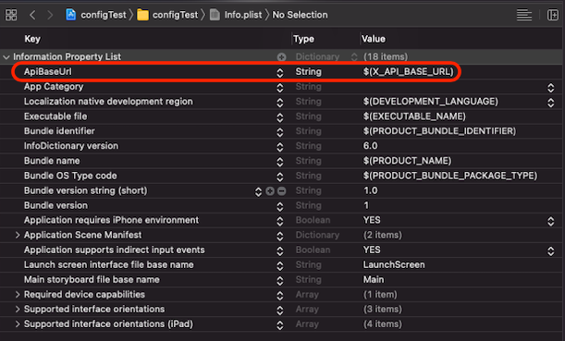Select the $(PRODUCT_BUNDLE_IDENTIFIER) value
This screenshot has width=565, height=341.
tap(439, 131)
